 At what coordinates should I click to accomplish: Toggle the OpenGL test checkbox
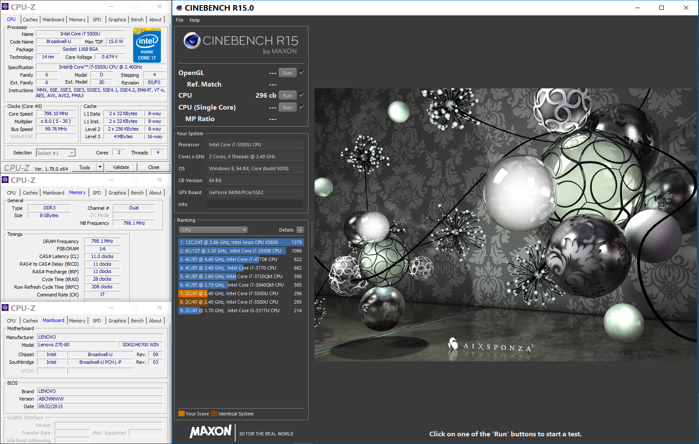(302, 73)
